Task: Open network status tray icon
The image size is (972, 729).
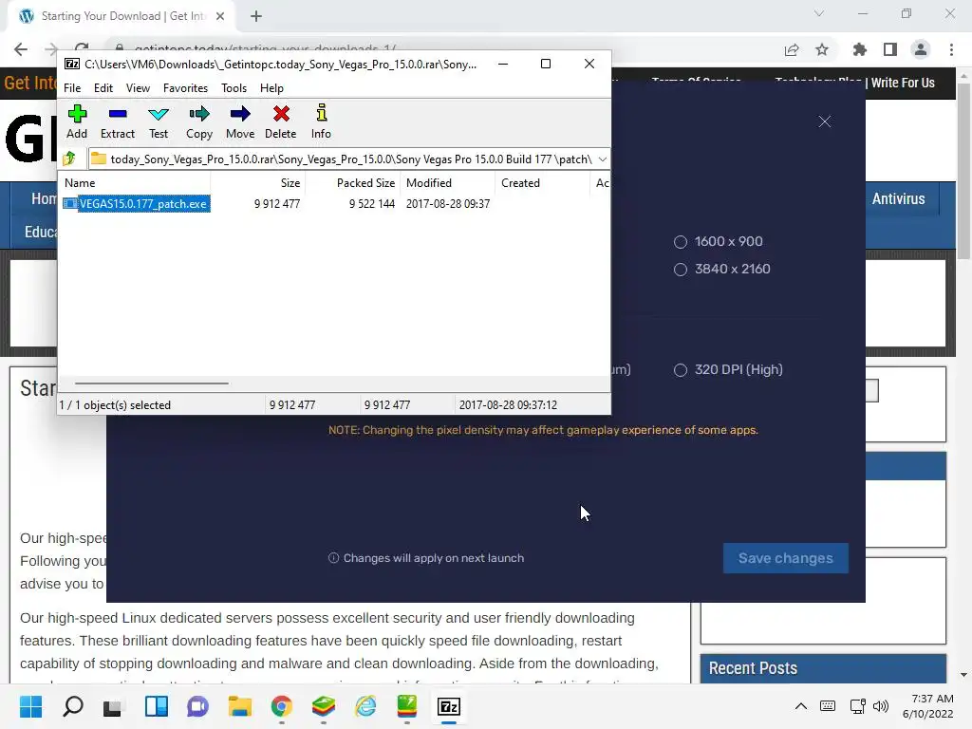Action: click(x=858, y=706)
